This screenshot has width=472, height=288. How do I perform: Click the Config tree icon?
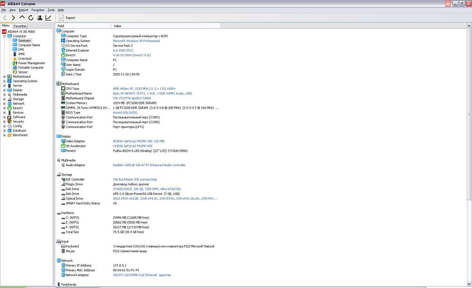click(x=9, y=126)
